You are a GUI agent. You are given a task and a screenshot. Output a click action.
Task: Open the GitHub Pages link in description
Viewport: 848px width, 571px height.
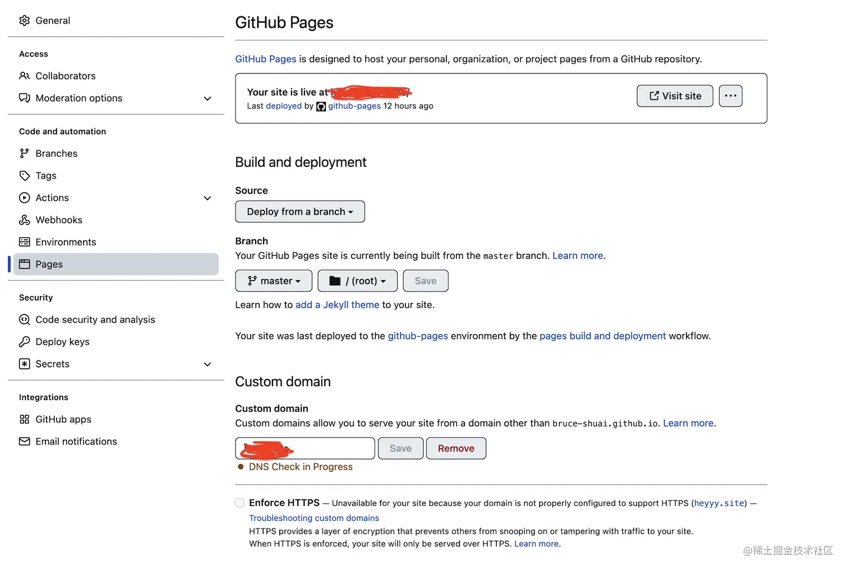pos(266,59)
